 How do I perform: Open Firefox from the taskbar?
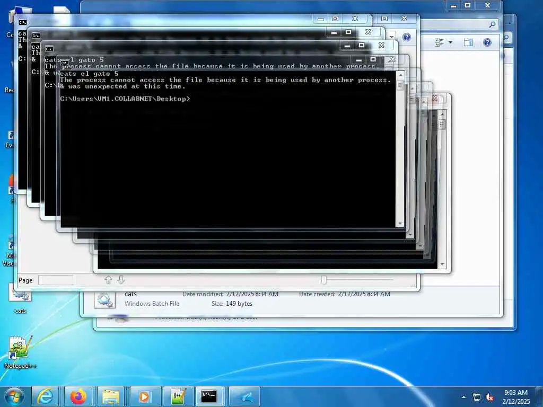pos(78,396)
